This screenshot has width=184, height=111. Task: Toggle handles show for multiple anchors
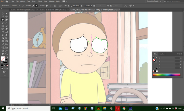click(x=33, y=5)
